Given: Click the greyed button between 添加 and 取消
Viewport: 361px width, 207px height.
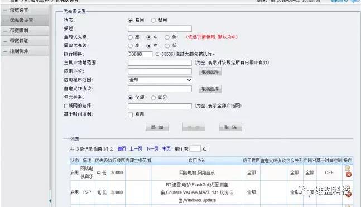Looking at the screenshot, I should click(x=194, y=127).
